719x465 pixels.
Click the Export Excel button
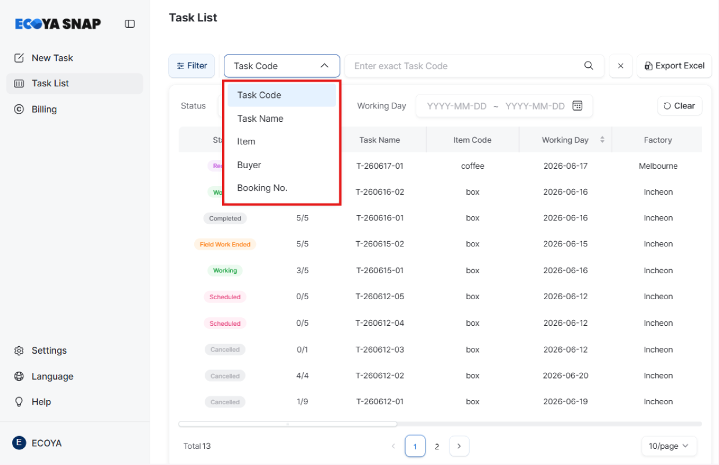(674, 66)
